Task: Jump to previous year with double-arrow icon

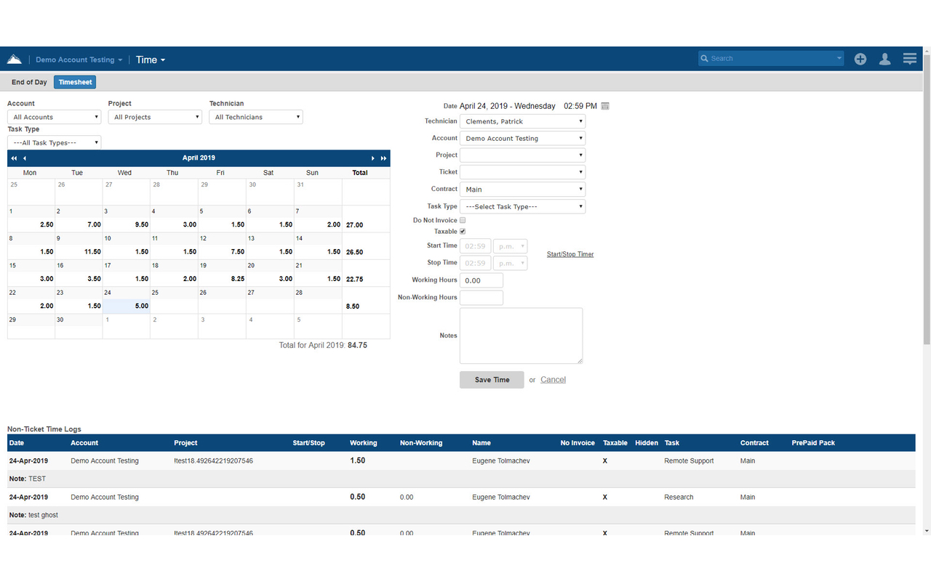Action: 13,158
